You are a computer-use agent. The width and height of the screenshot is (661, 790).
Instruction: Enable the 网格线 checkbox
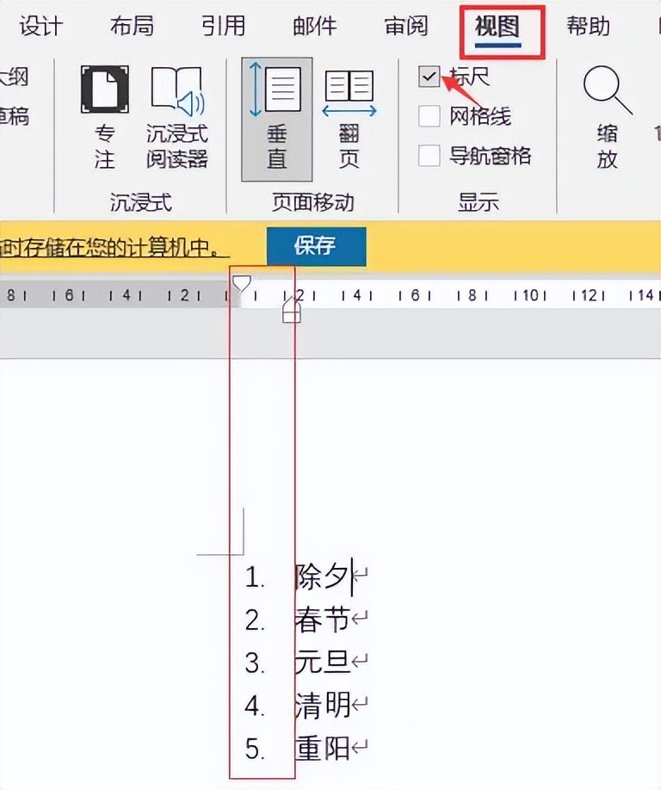coord(429,116)
